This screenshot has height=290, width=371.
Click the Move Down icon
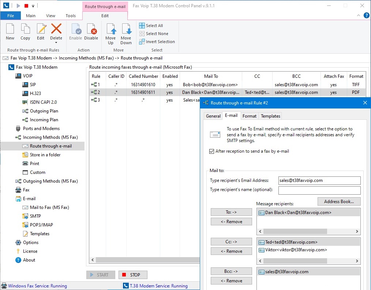coord(126,28)
